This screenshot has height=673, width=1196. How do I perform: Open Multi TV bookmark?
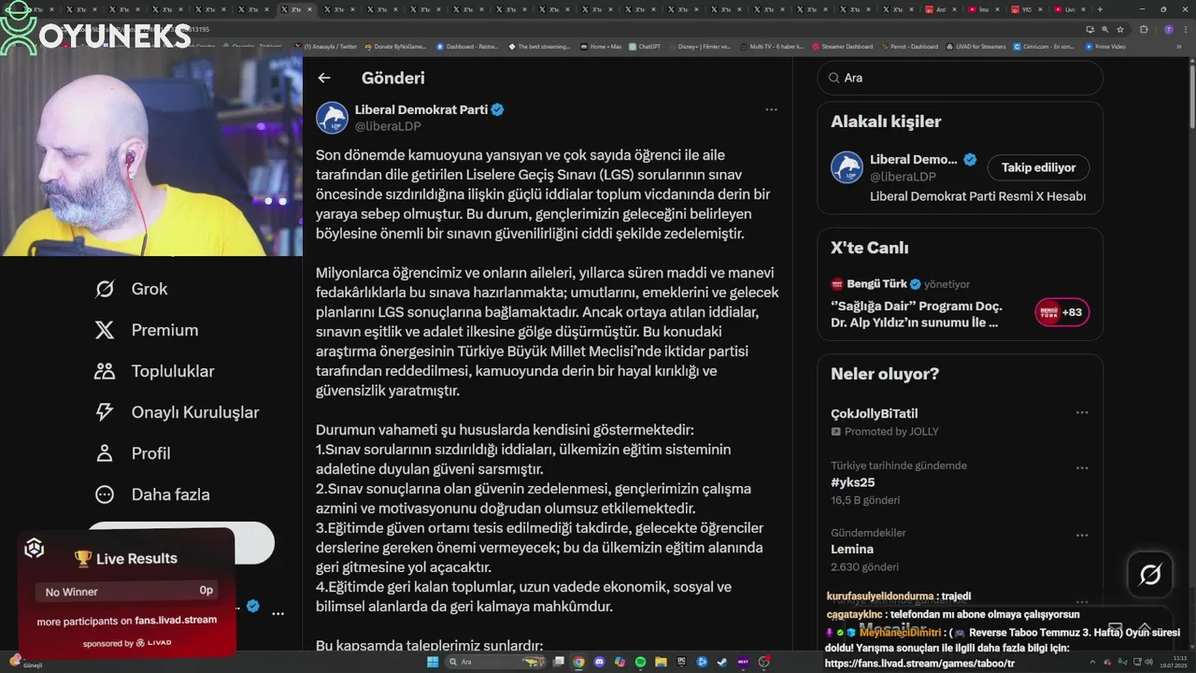[770, 46]
